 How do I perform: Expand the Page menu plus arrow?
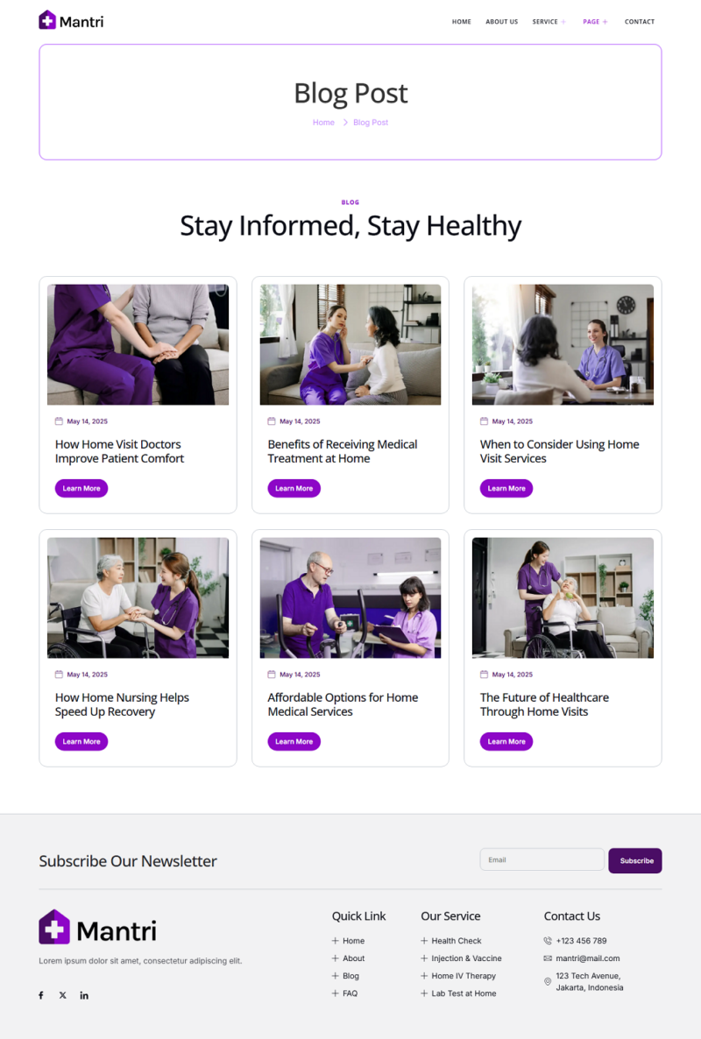click(605, 22)
